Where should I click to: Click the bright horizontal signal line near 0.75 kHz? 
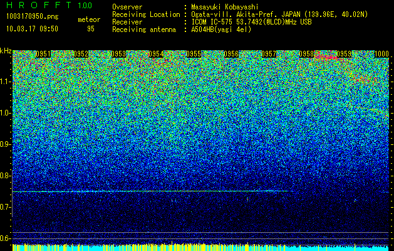coord(151,191)
